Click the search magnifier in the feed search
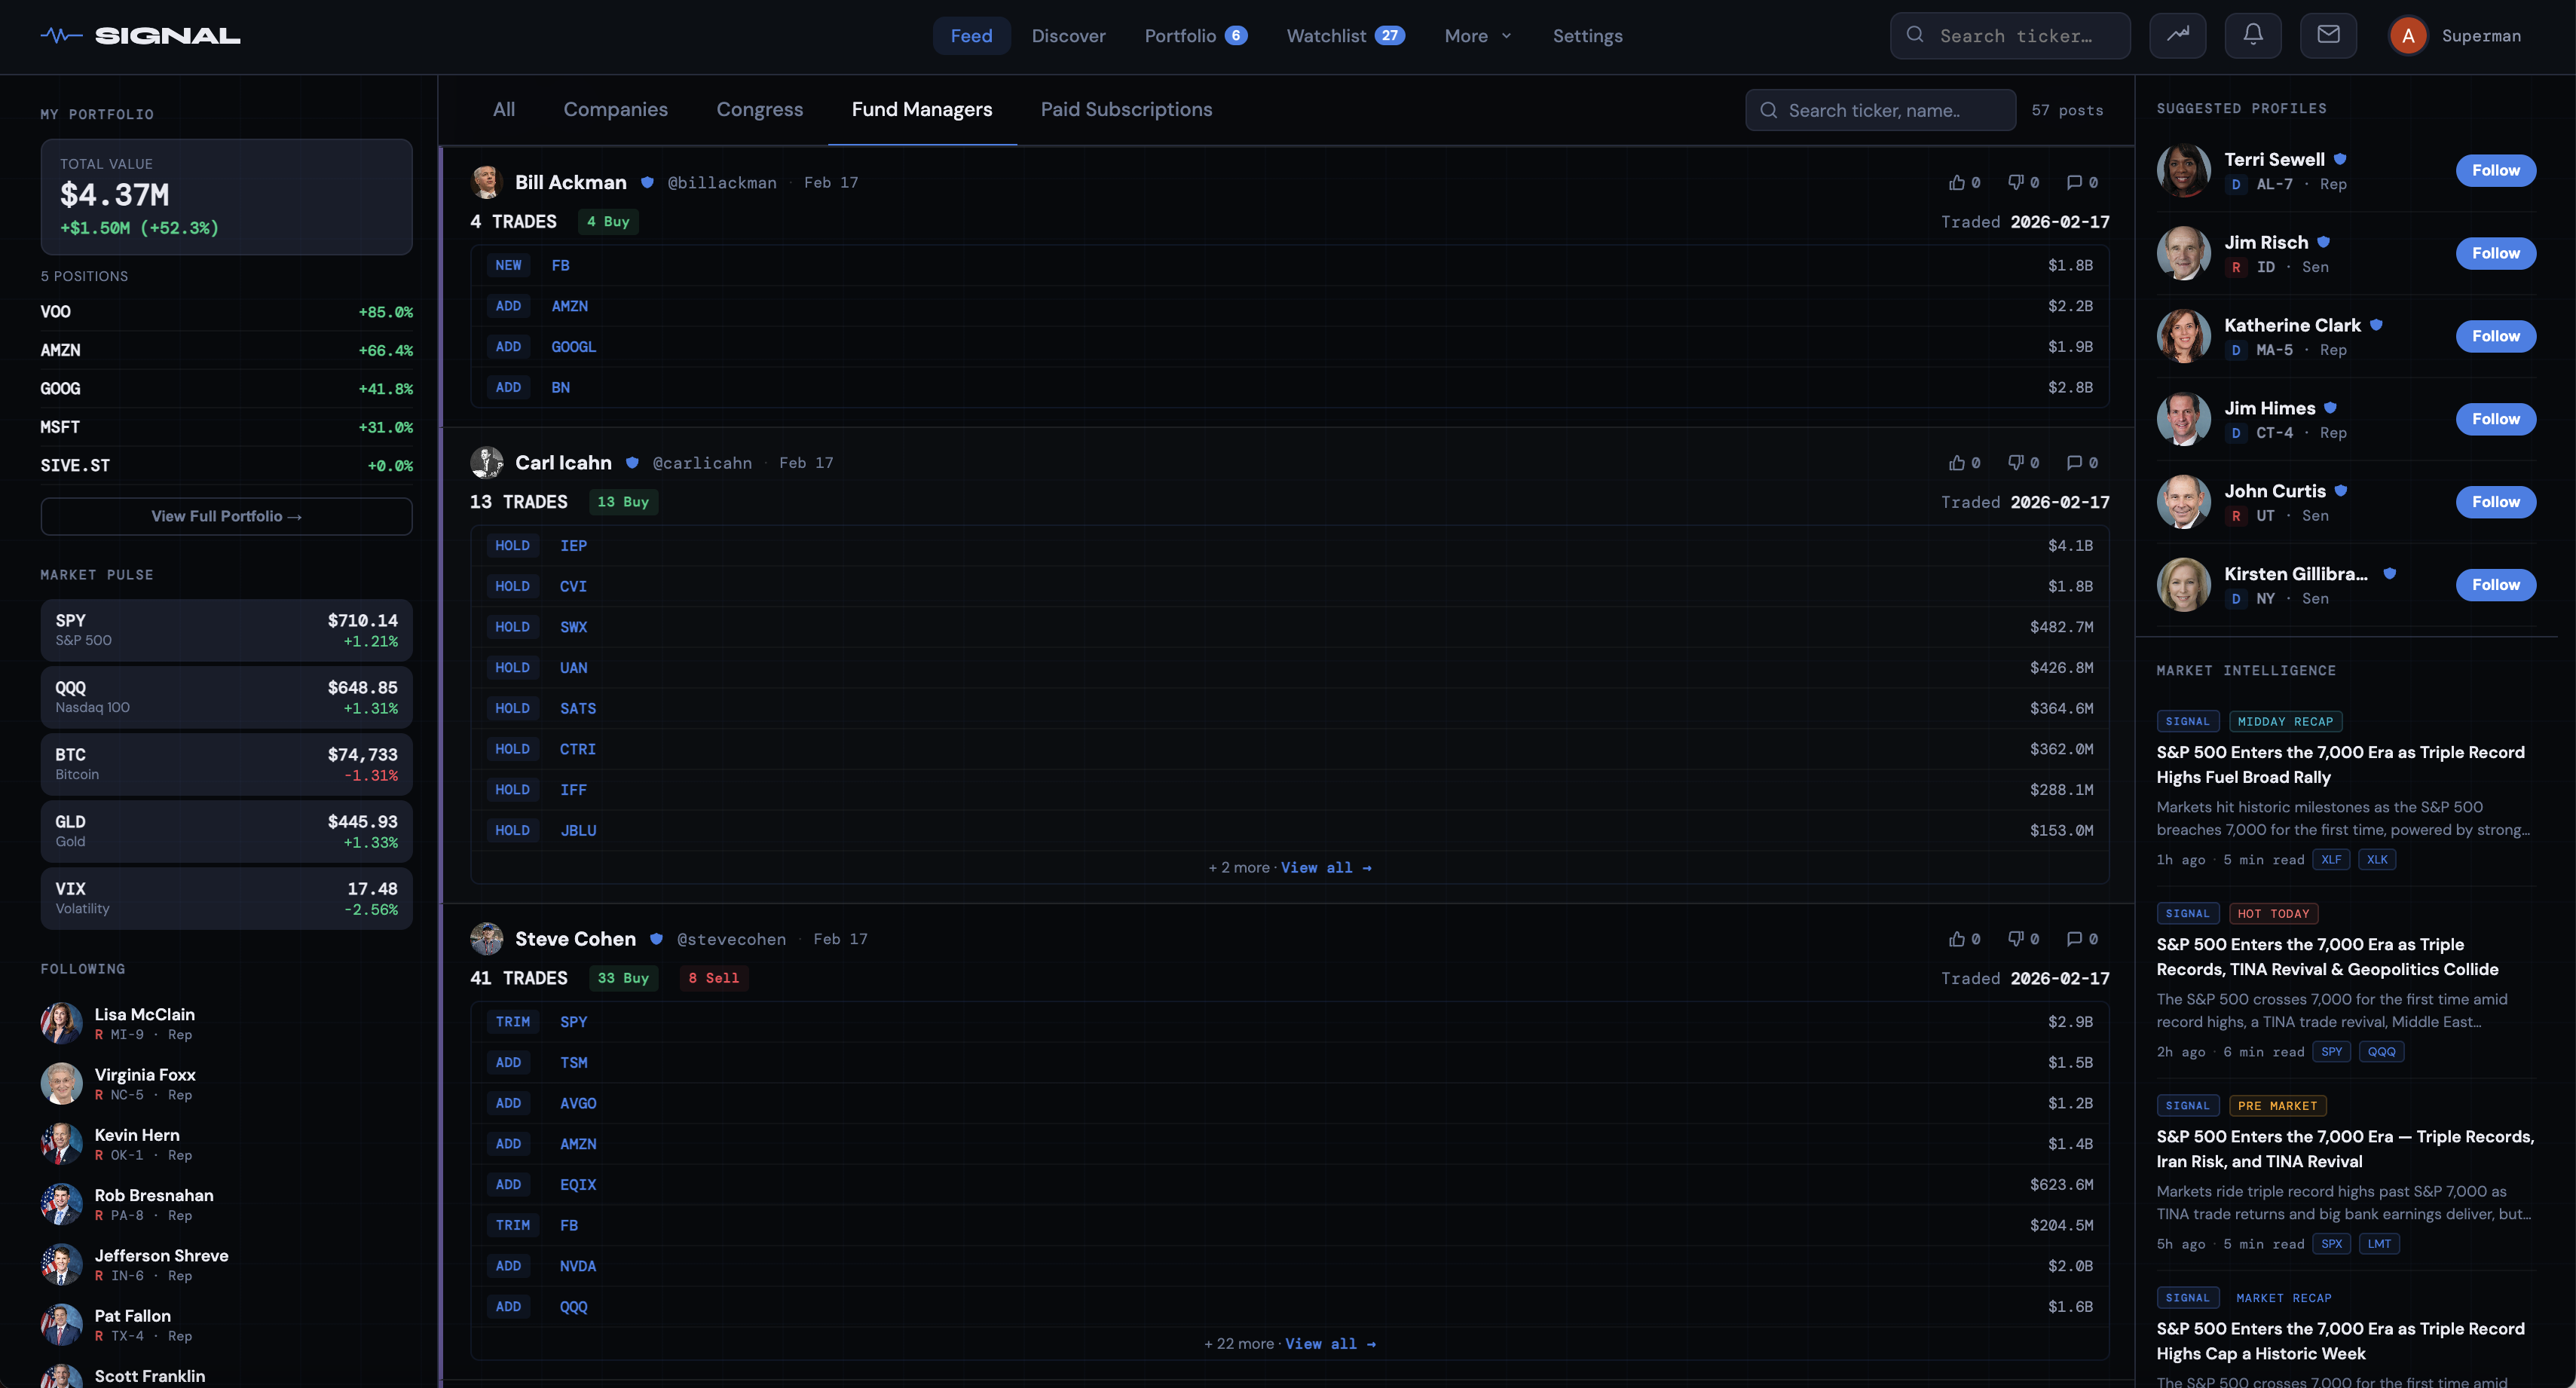The height and width of the screenshot is (1388, 2576). (x=1769, y=110)
